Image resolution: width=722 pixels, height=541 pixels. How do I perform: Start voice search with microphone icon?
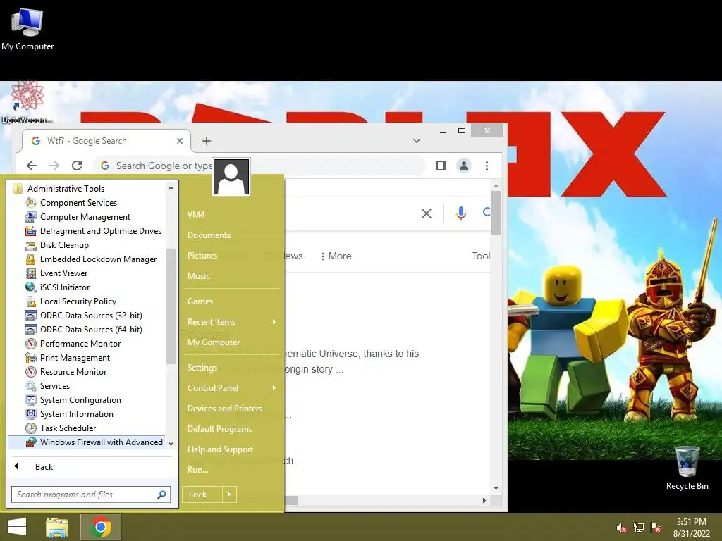pos(461,213)
